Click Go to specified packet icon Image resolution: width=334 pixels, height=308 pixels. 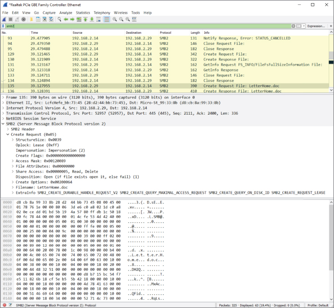[79, 20]
